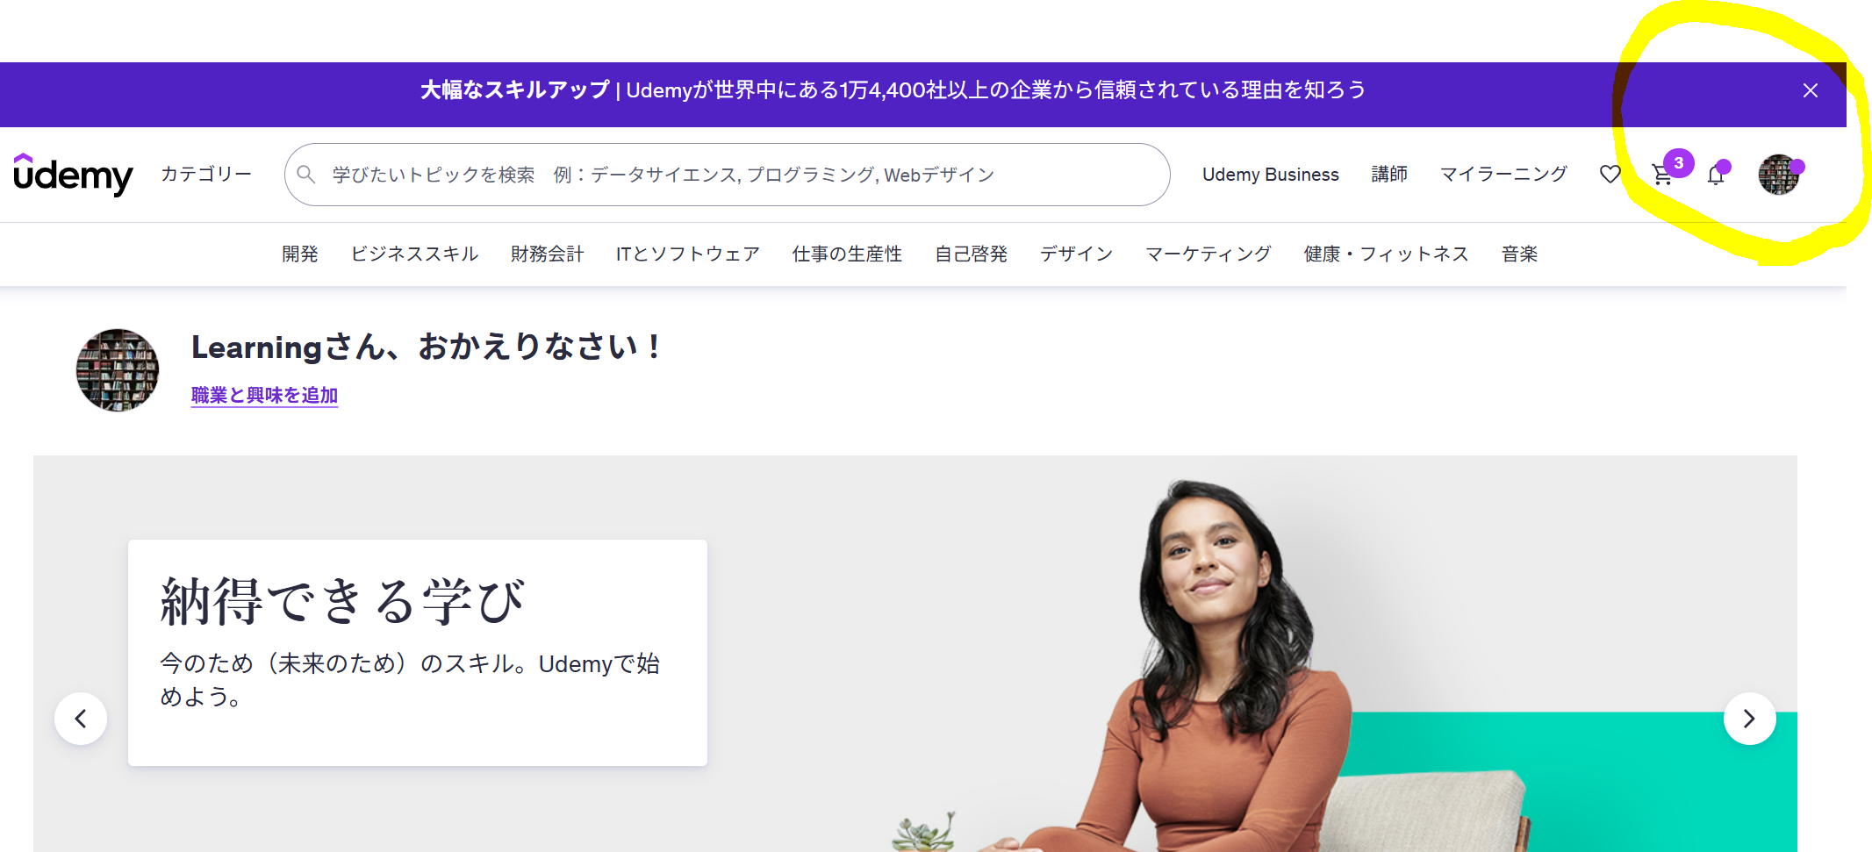Click the search magnifier icon
The width and height of the screenshot is (1872, 852).
pos(307,174)
